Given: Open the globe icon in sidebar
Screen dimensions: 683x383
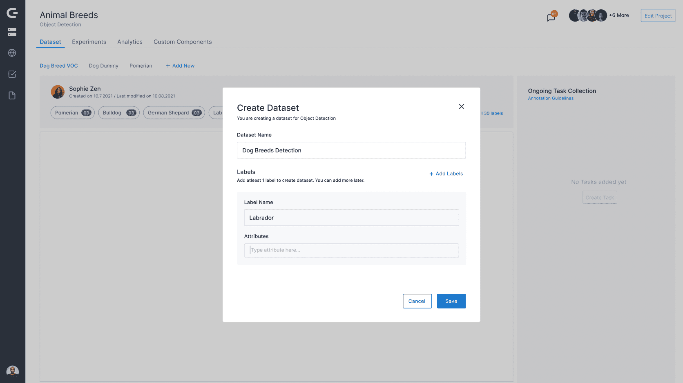Looking at the screenshot, I should pos(12,53).
